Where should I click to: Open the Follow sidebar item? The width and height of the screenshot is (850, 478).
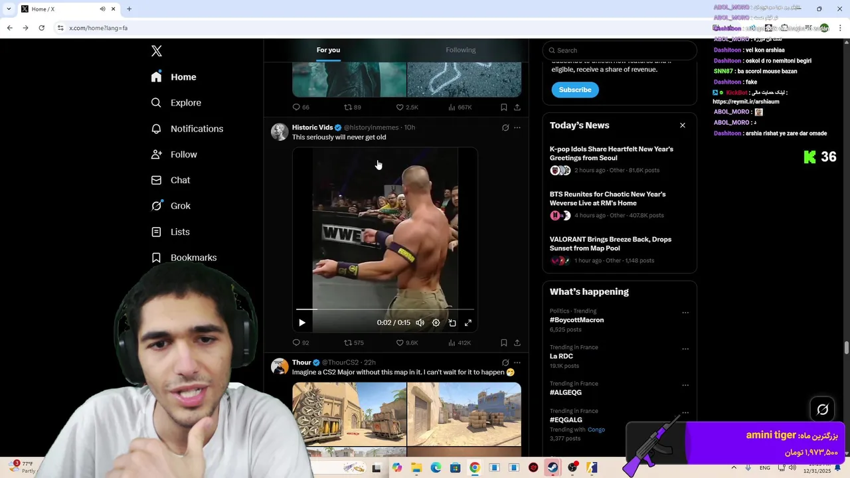tap(174, 155)
